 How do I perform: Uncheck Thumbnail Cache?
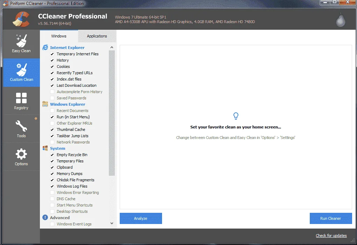click(x=52, y=129)
